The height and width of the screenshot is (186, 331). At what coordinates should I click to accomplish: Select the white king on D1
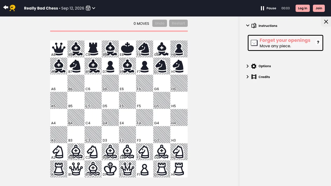point(110,169)
